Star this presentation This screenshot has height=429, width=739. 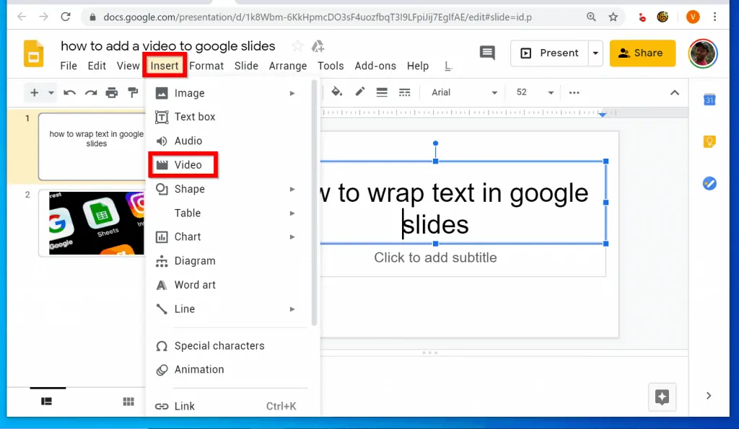click(x=297, y=46)
